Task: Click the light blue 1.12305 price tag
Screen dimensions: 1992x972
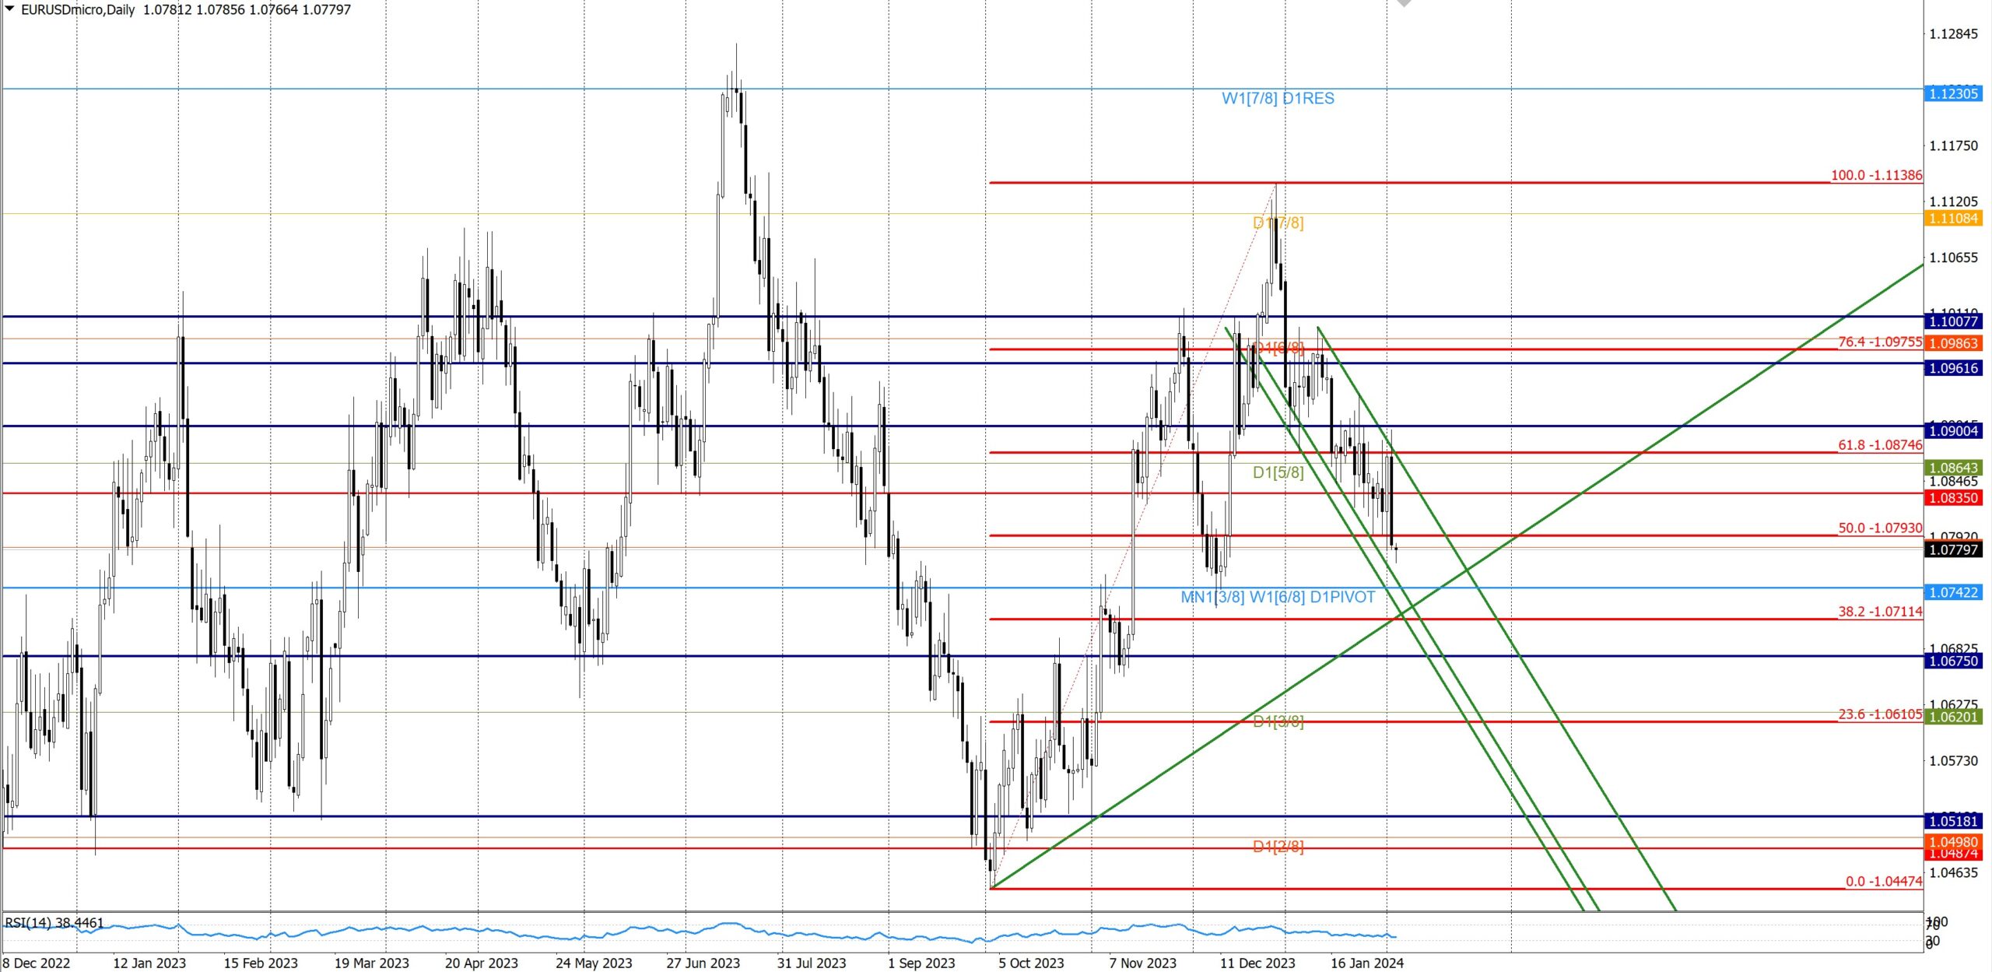Action: tap(1953, 93)
